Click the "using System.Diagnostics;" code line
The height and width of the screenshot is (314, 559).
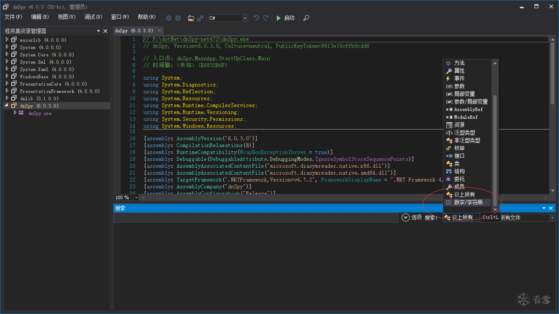pyautogui.click(x=180, y=85)
